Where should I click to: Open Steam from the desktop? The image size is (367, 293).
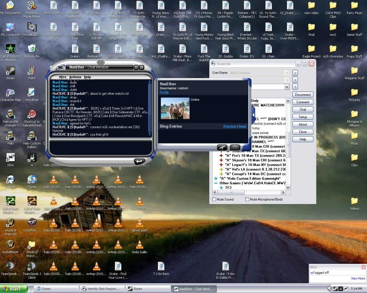click(10, 71)
